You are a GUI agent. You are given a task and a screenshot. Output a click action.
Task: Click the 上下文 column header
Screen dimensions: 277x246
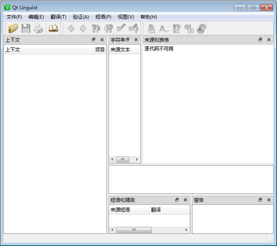click(x=48, y=49)
